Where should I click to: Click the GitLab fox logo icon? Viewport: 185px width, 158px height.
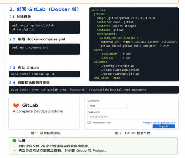coord(16,105)
